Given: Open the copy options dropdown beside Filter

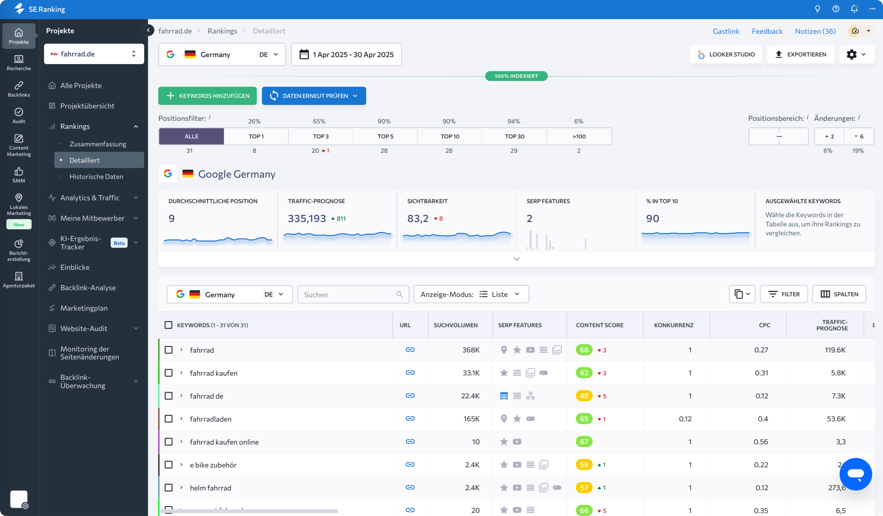Looking at the screenshot, I should [742, 294].
